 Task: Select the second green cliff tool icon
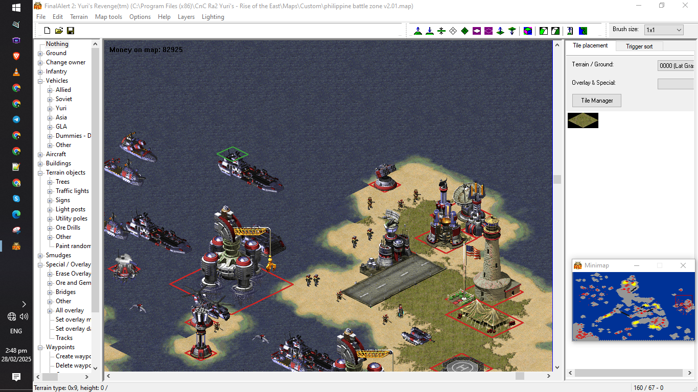pyautogui.click(x=555, y=31)
